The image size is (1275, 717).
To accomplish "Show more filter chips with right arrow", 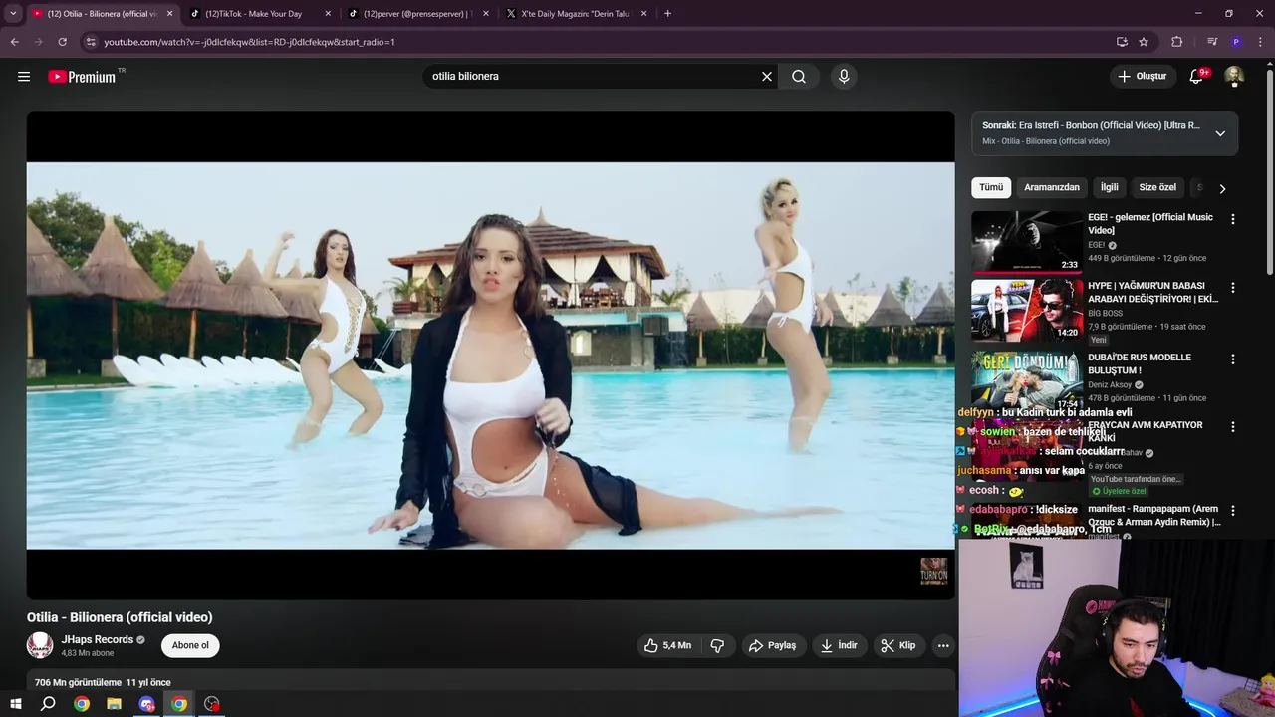I will click(x=1222, y=188).
